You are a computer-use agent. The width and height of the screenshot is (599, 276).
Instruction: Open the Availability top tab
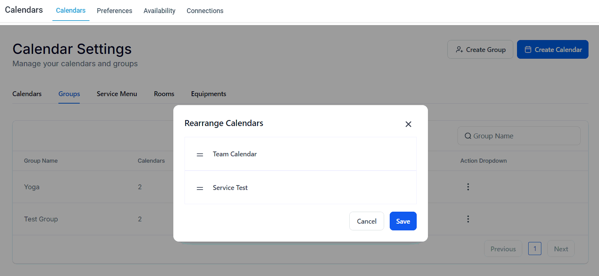[159, 11]
